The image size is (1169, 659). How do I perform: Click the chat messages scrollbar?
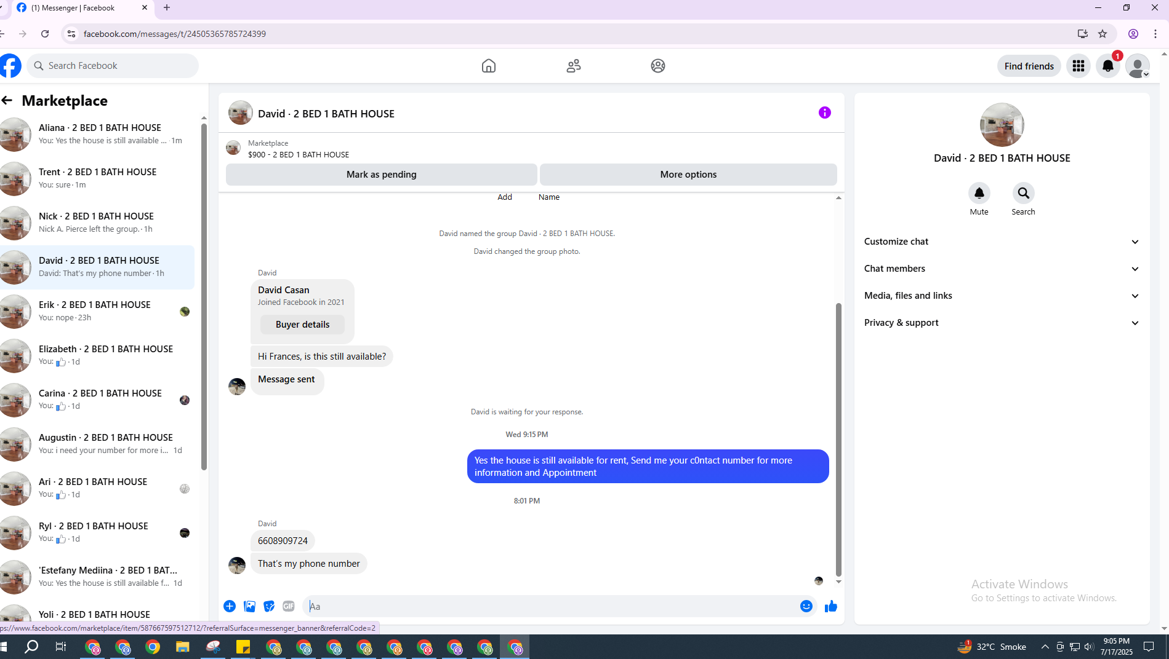(x=838, y=440)
